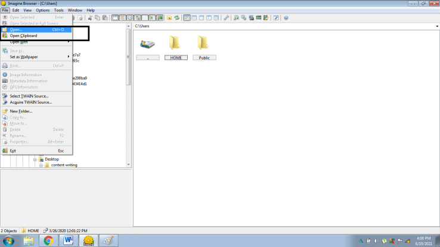Click the wrench options icon in toolbar
Image resolution: width=440 pixels, height=247 pixels.
226,18
